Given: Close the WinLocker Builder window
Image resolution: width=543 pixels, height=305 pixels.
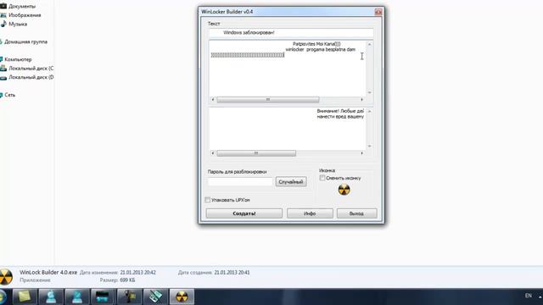Looking at the screenshot, I should click(378, 12).
